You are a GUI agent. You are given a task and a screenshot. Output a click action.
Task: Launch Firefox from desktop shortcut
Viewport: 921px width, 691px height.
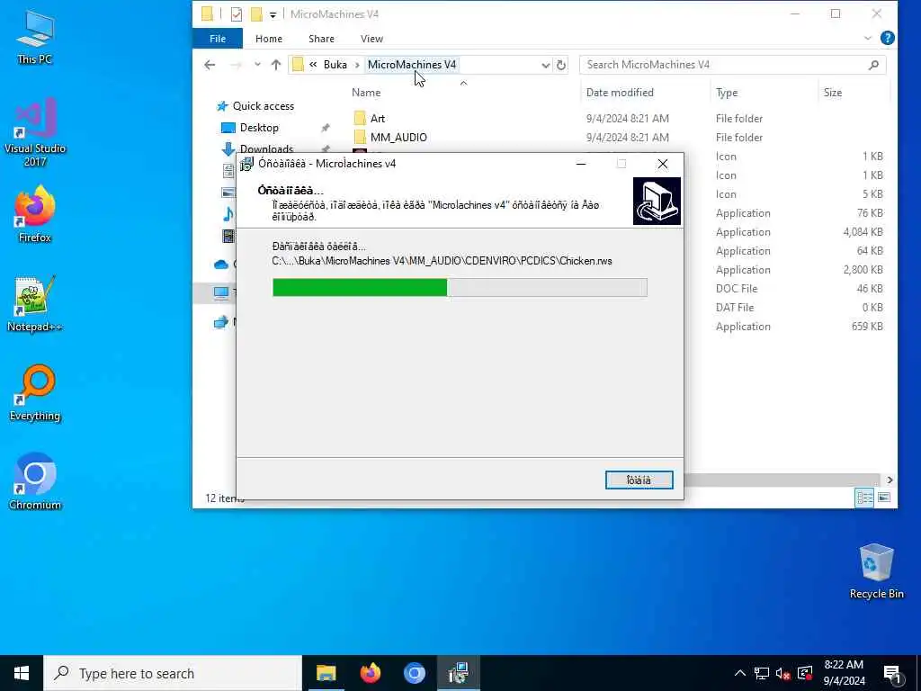click(x=35, y=214)
